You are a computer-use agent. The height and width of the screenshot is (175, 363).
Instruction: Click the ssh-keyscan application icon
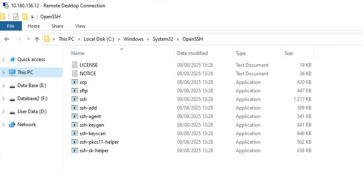(74, 133)
